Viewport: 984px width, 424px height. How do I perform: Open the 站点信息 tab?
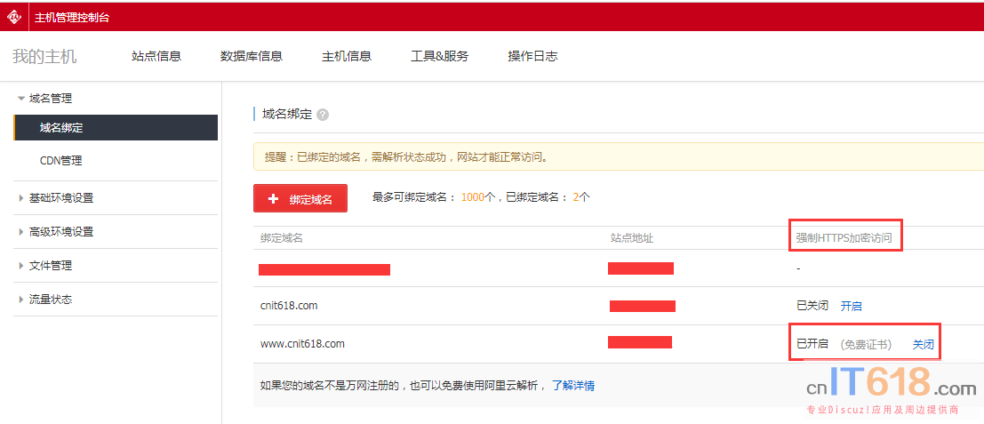tap(156, 56)
